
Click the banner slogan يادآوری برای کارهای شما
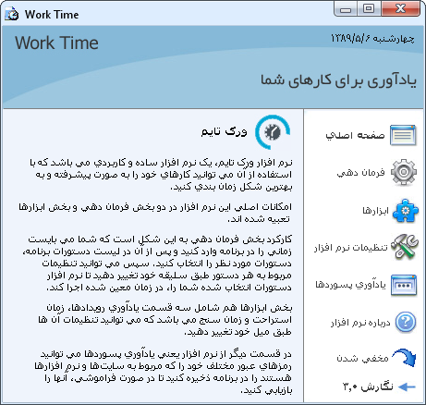click(x=338, y=80)
